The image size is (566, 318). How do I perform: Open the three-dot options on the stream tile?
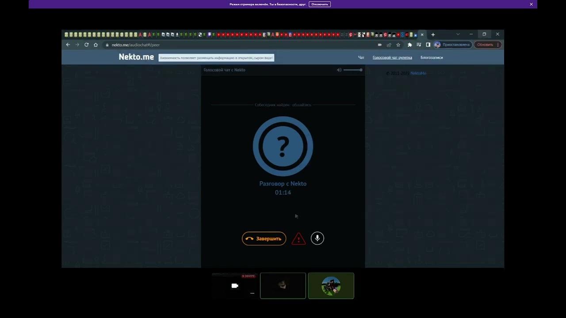(x=252, y=293)
